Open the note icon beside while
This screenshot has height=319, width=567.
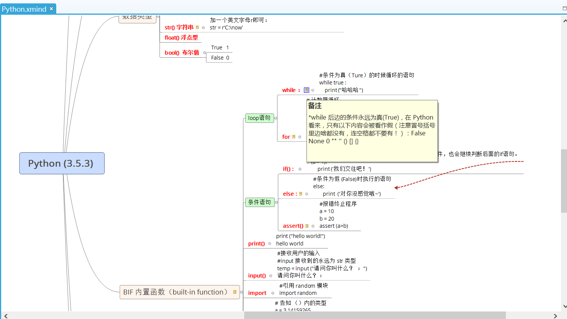coord(307,90)
